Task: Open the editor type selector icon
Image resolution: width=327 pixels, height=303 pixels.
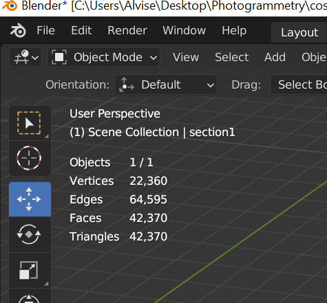Action: (25, 57)
